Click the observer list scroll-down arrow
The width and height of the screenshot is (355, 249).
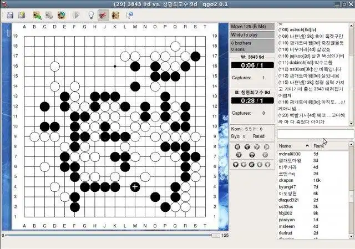coord(351,237)
